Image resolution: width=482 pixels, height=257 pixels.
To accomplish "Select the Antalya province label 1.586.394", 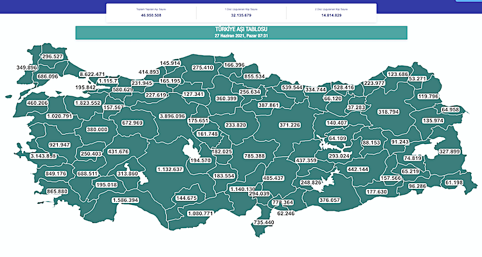I will click(125, 200).
